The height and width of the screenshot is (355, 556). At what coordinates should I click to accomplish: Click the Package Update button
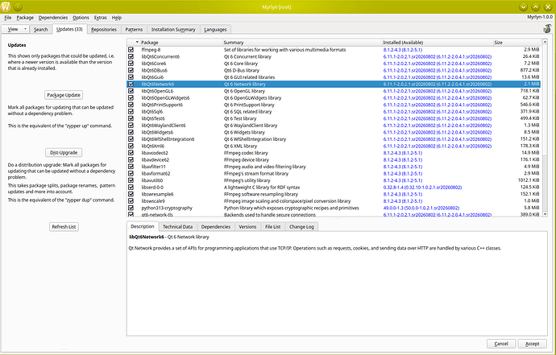(x=64, y=95)
